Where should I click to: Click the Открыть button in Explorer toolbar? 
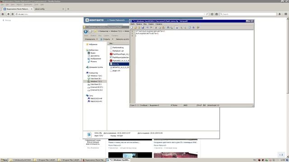(x=105, y=39)
